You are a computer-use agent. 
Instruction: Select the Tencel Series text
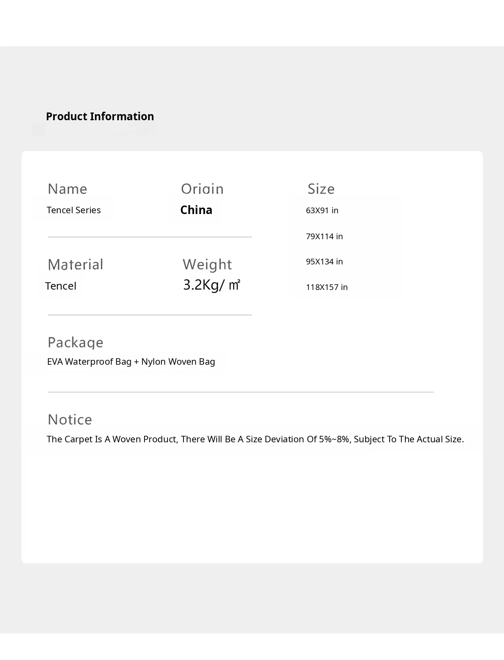coord(73,210)
